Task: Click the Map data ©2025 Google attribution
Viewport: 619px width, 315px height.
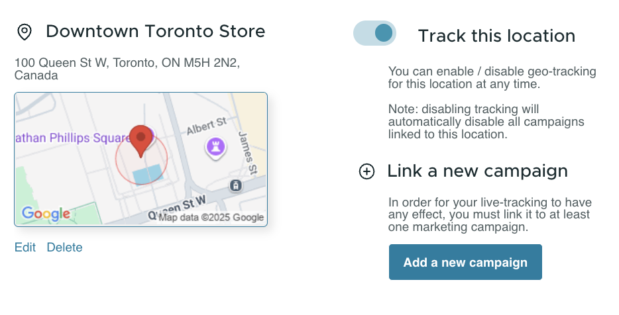Action: coord(211,217)
